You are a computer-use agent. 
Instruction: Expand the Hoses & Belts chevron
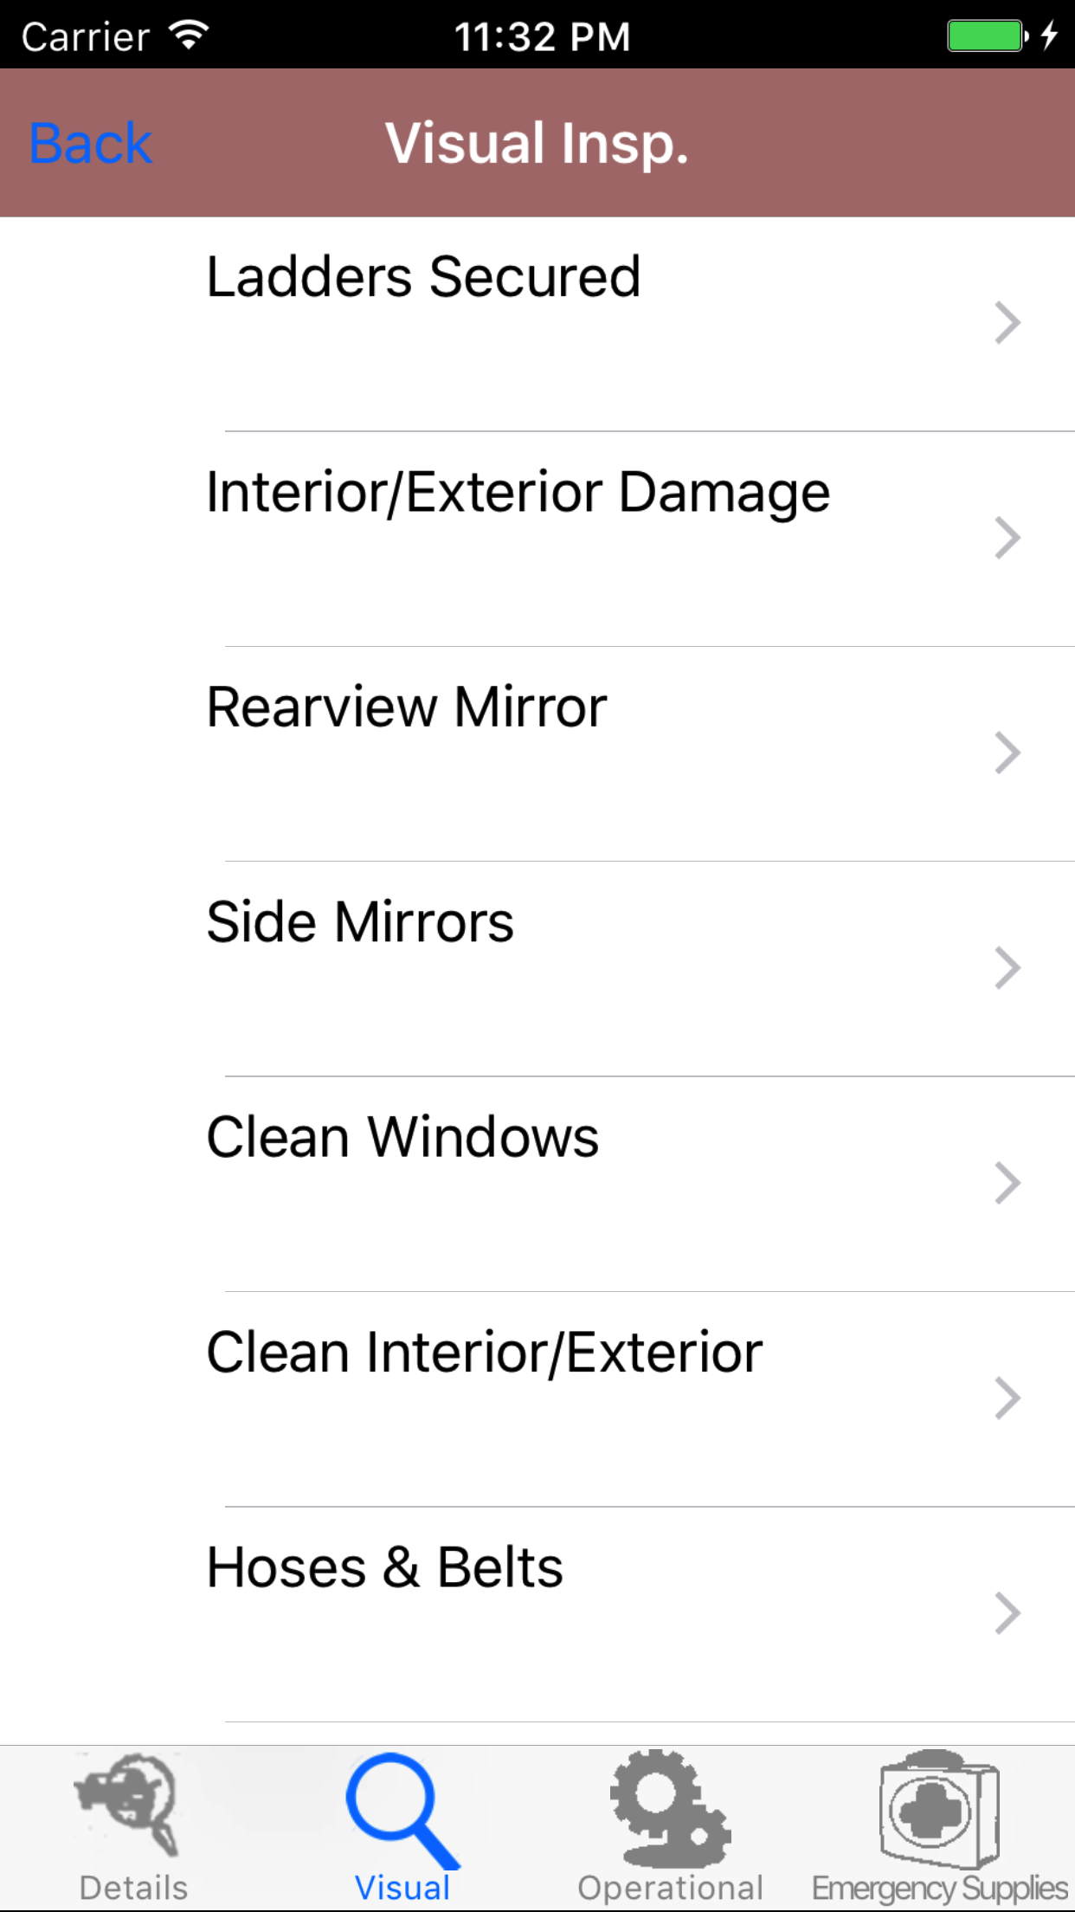1007,1612
